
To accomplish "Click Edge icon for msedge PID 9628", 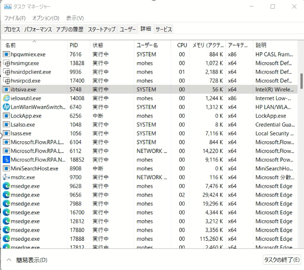I will [6, 186].
